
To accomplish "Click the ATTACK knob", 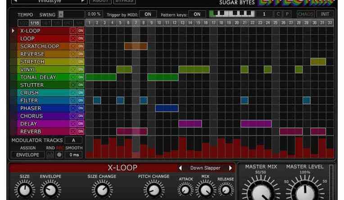I will coord(186,190).
